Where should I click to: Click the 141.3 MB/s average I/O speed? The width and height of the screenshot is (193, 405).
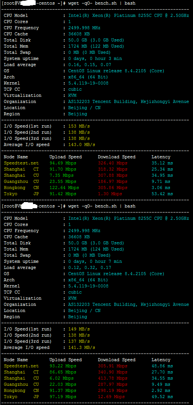[81, 348]
